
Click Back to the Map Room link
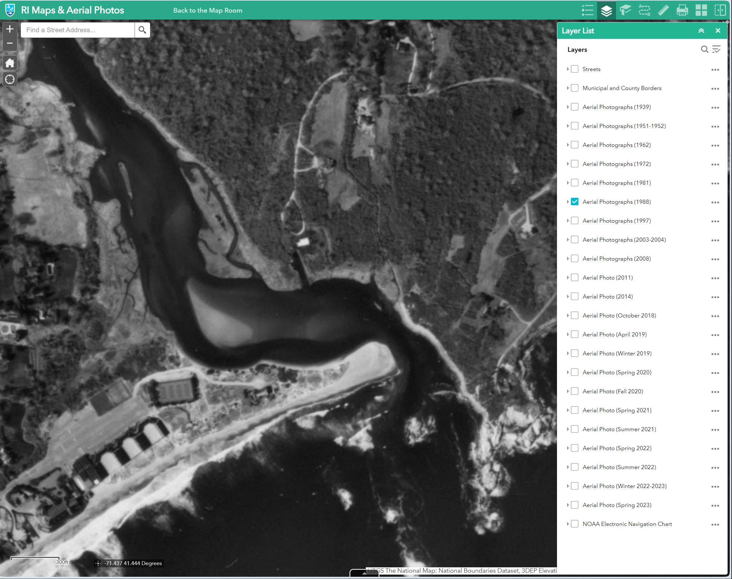208,10
